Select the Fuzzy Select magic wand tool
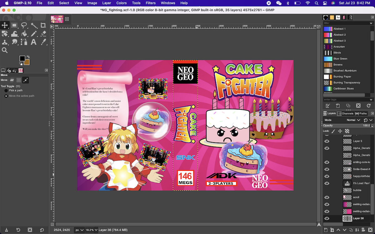Viewport: 375px width, 234px height. point(34,26)
